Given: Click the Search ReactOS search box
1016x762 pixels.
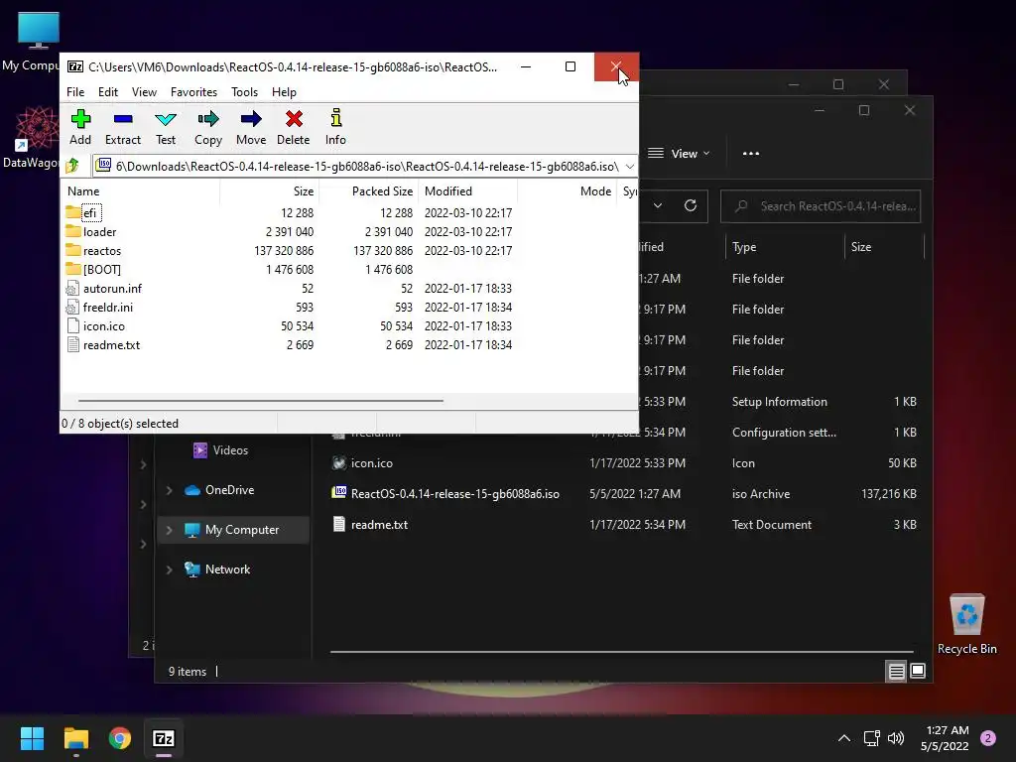Looking at the screenshot, I should coord(821,206).
